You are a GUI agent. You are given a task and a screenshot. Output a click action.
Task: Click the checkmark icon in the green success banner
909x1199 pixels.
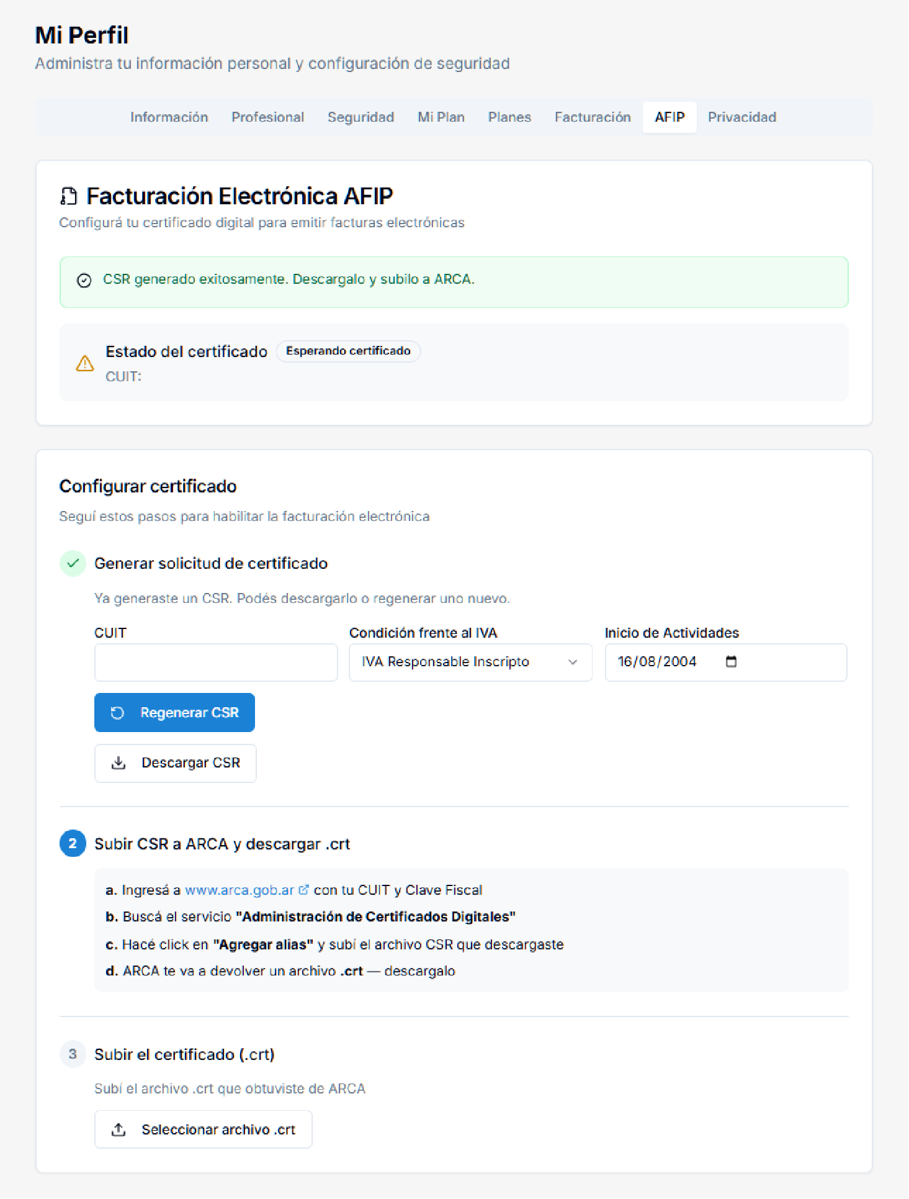84,282
